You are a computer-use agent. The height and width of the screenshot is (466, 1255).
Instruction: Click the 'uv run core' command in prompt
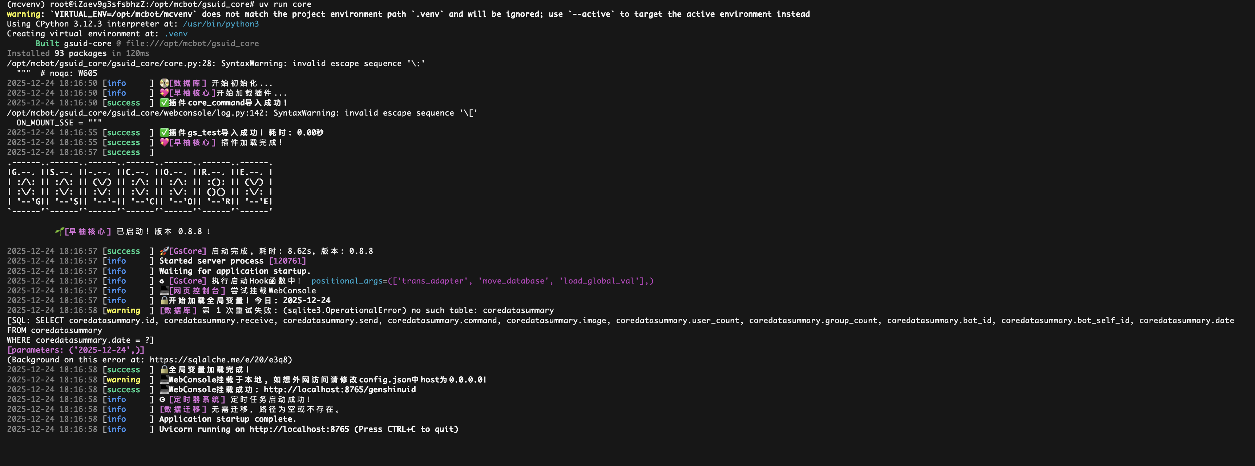285,4
